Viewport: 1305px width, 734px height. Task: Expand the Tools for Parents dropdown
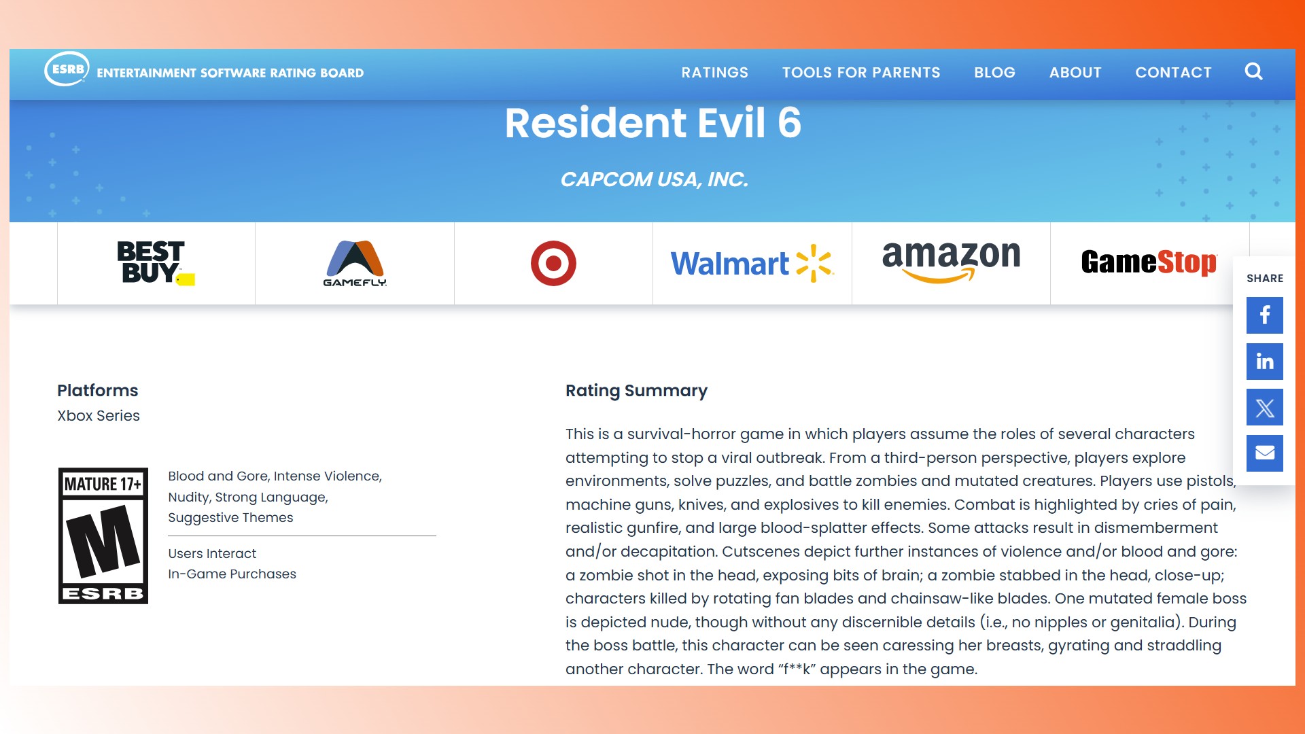click(x=861, y=73)
